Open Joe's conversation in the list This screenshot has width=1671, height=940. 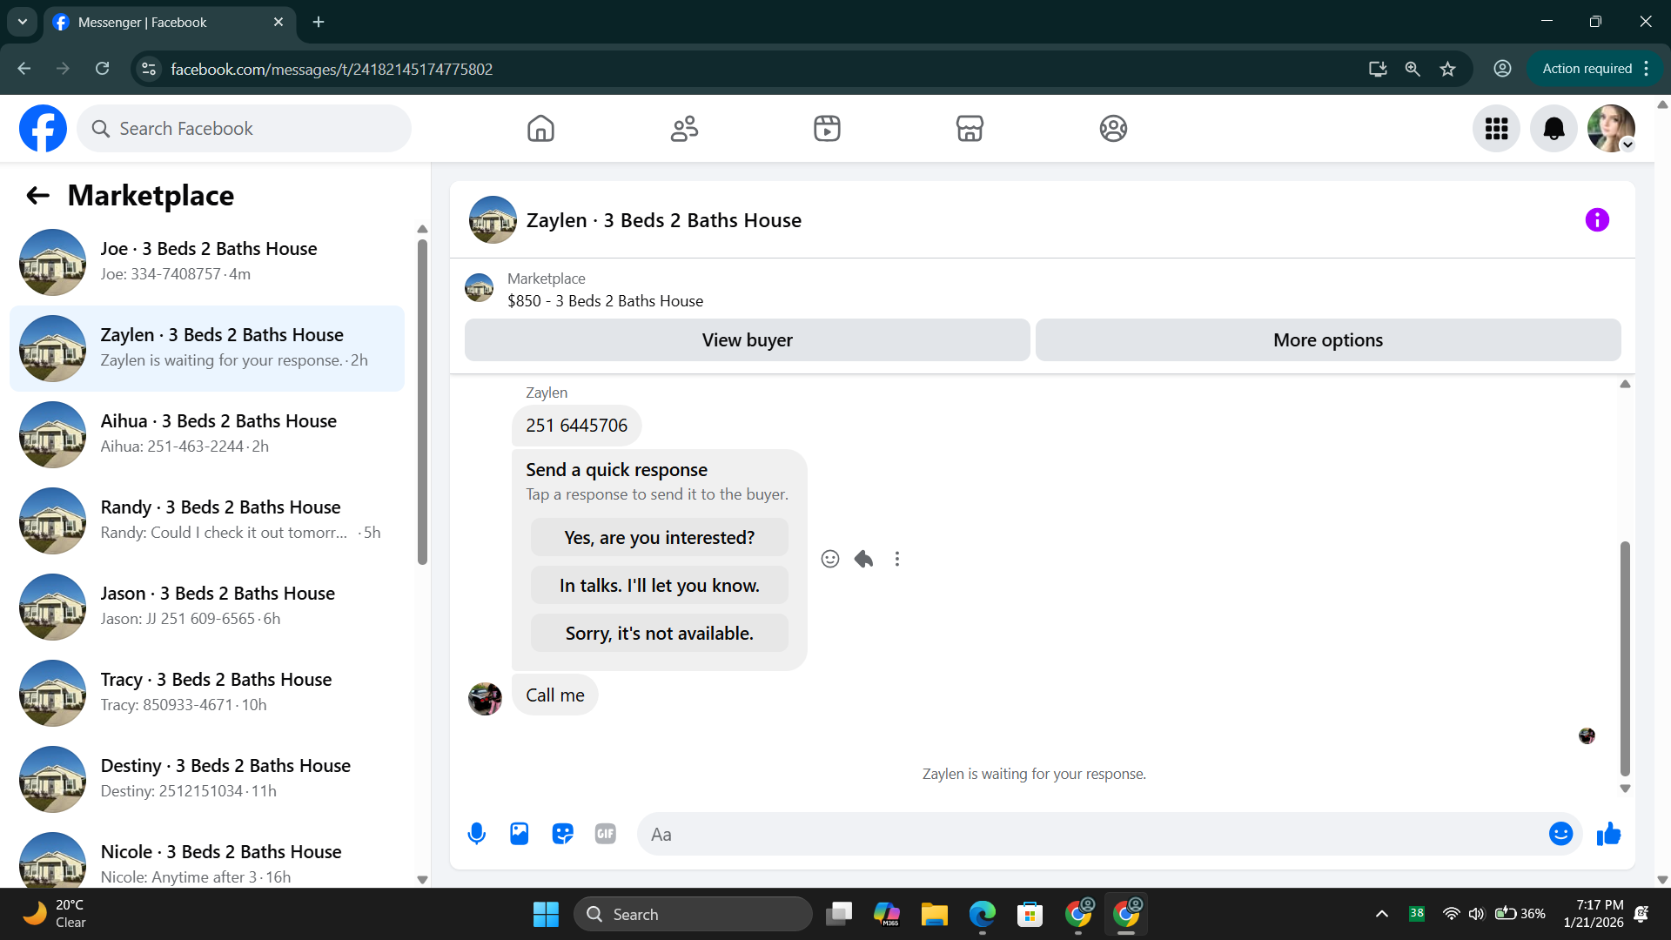point(207,261)
